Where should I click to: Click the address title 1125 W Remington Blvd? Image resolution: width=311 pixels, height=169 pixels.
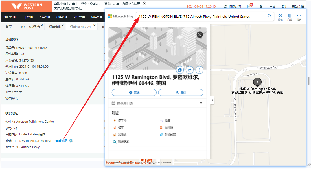point(155,80)
